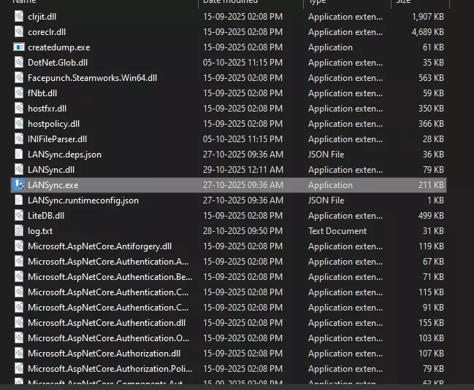
Task: Click the Facepunch.Steamworks.Win64.dll icon
Action: [x=19, y=78]
